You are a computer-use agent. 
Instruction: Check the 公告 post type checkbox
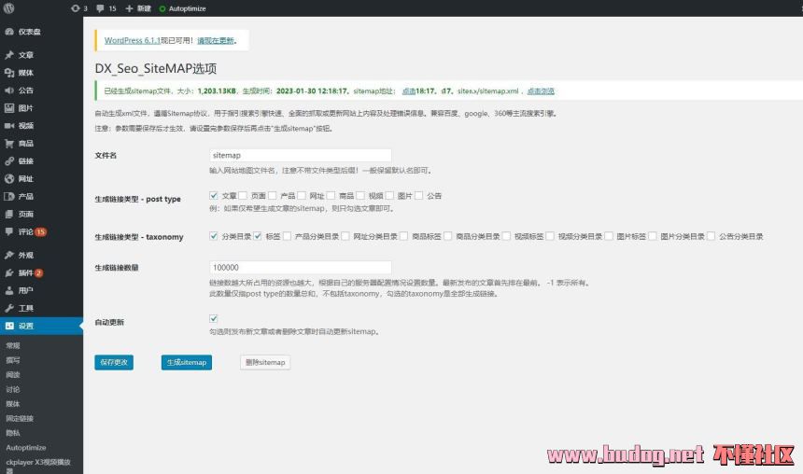tap(419, 196)
